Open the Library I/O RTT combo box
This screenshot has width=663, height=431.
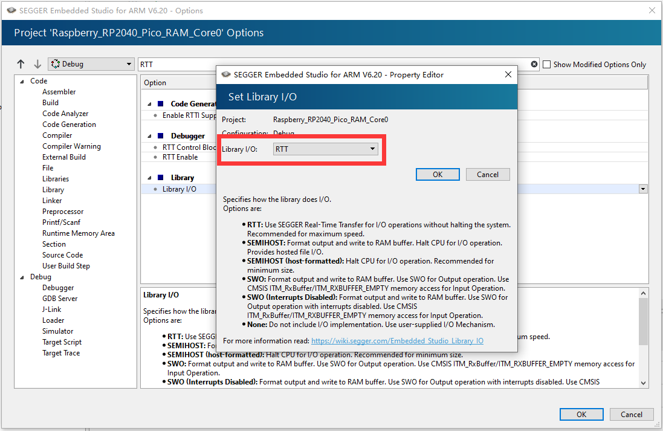(x=325, y=149)
